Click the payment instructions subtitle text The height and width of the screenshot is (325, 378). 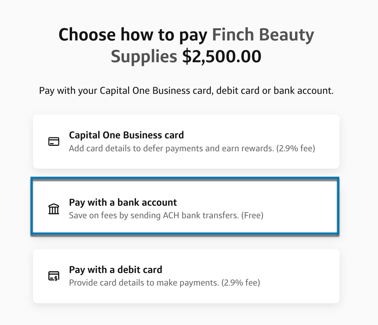[x=186, y=90]
